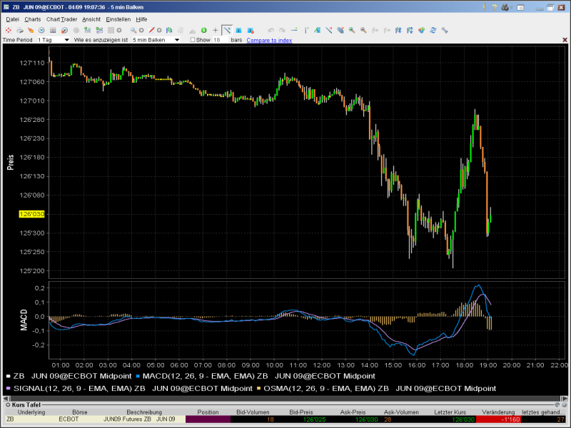Click the Position cell in ZB row
Screen dimensions: 571x428
208,419
